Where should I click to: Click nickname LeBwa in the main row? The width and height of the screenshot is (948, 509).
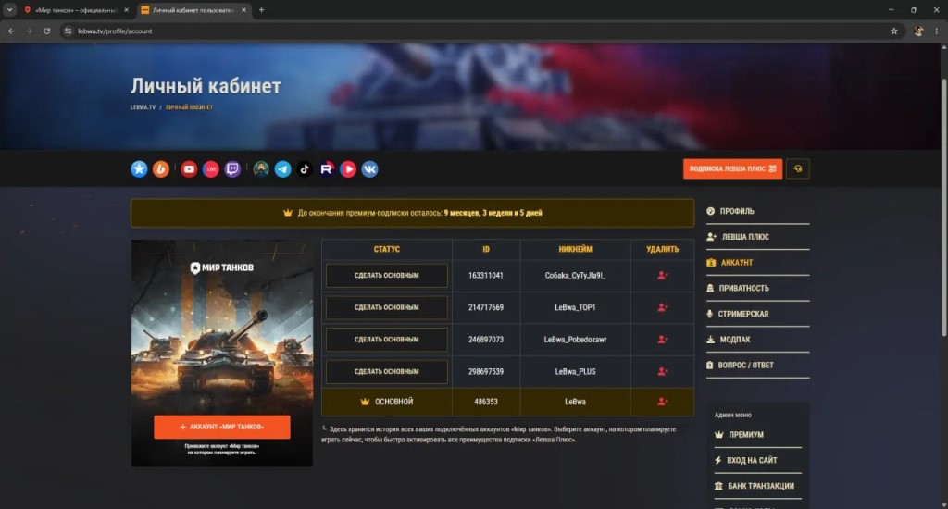(x=575, y=402)
